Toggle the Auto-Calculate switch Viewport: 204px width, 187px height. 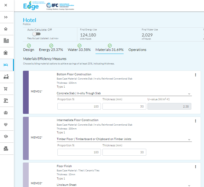click(x=36, y=34)
